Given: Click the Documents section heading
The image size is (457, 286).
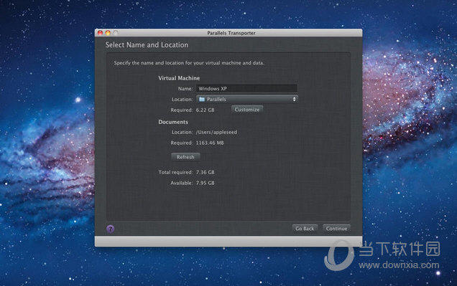Looking at the screenshot, I should click(173, 122).
